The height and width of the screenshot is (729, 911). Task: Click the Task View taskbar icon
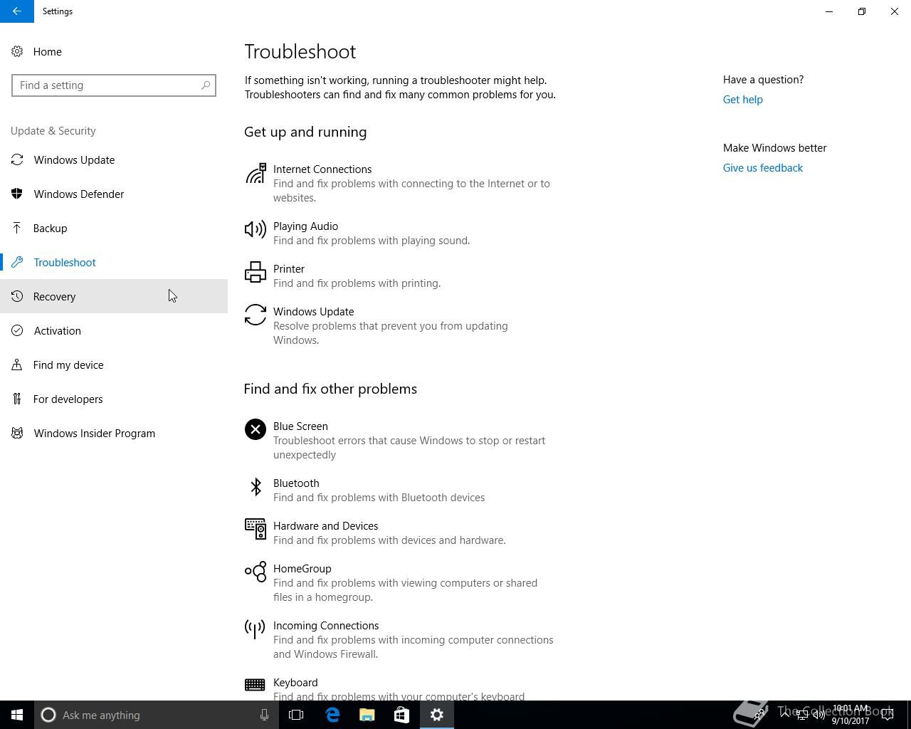coord(296,715)
